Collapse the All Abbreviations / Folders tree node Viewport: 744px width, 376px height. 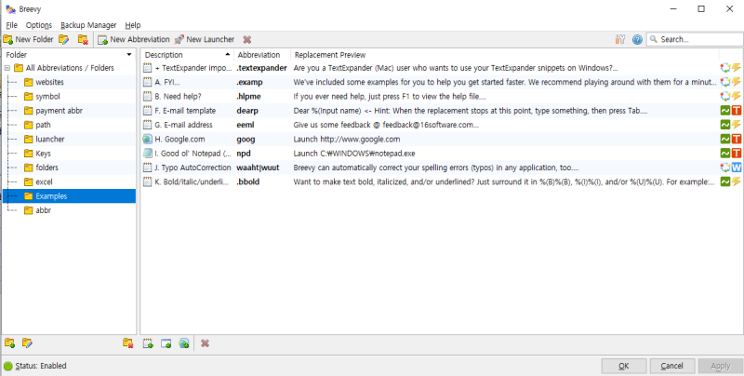click(7, 68)
